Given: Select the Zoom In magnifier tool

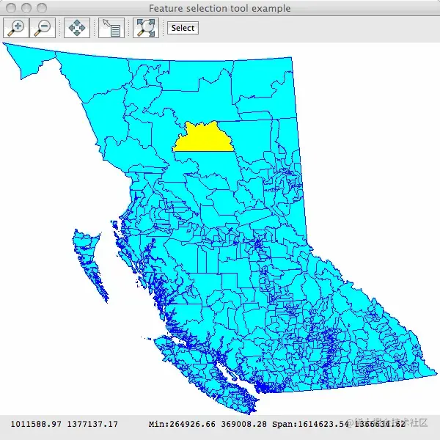Looking at the screenshot, I should 16,28.
